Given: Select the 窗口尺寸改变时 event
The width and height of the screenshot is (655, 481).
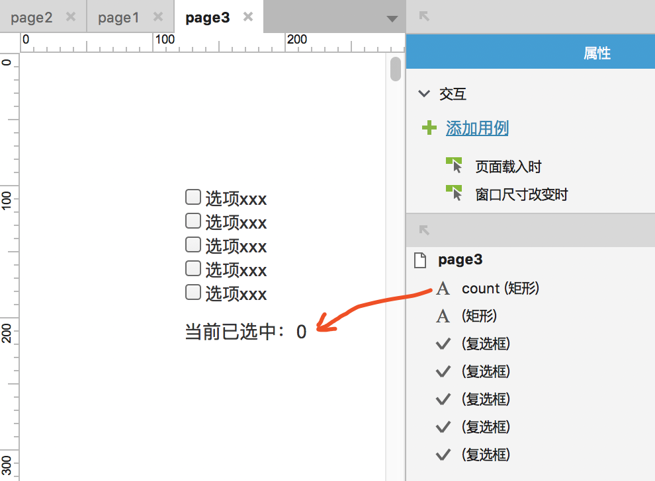Looking at the screenshot, I should 521,194.
